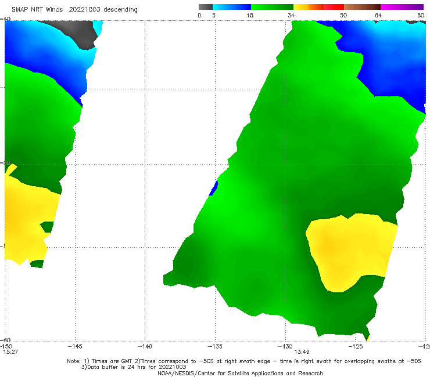Click the color bar label '18'
Screen dimensions: 430x377
click(250, 16)
